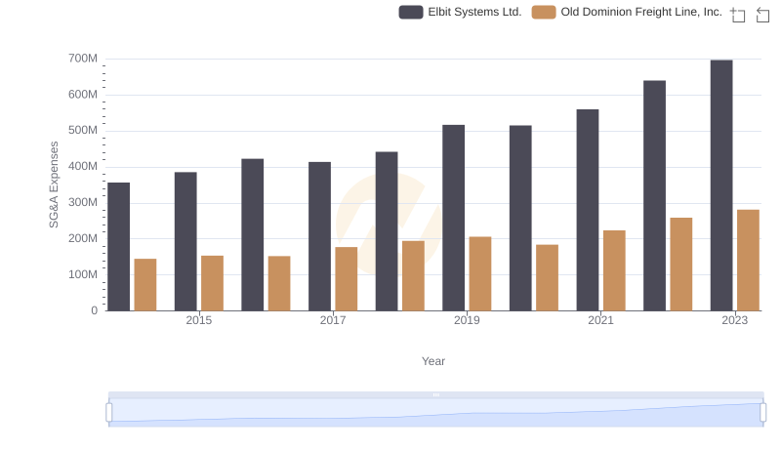Click the Old Dominion bar for 2019
This screenshot has height=450, width=781.
point(480,273)
